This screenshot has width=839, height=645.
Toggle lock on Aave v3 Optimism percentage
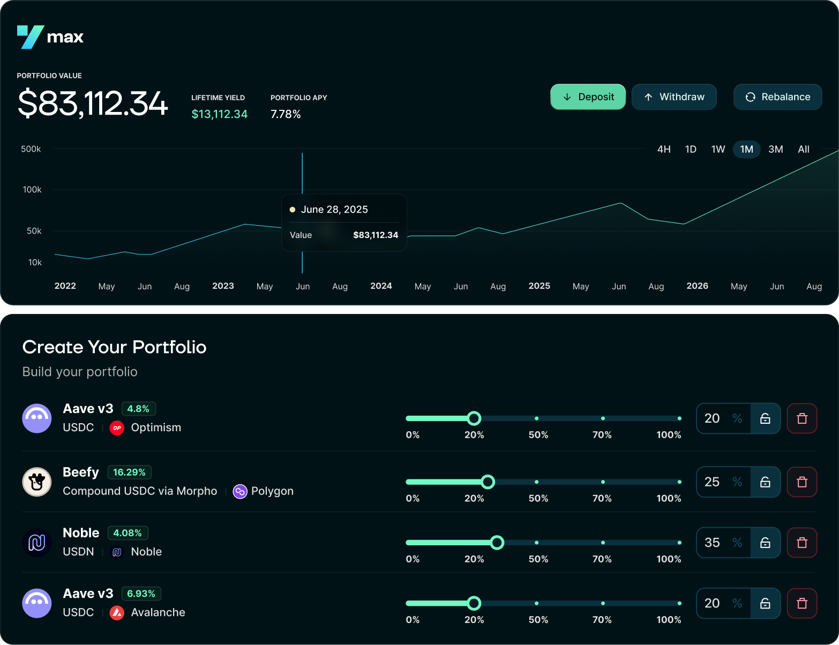pos(765,418)
